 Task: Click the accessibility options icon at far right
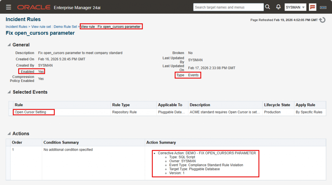(323, 7)
